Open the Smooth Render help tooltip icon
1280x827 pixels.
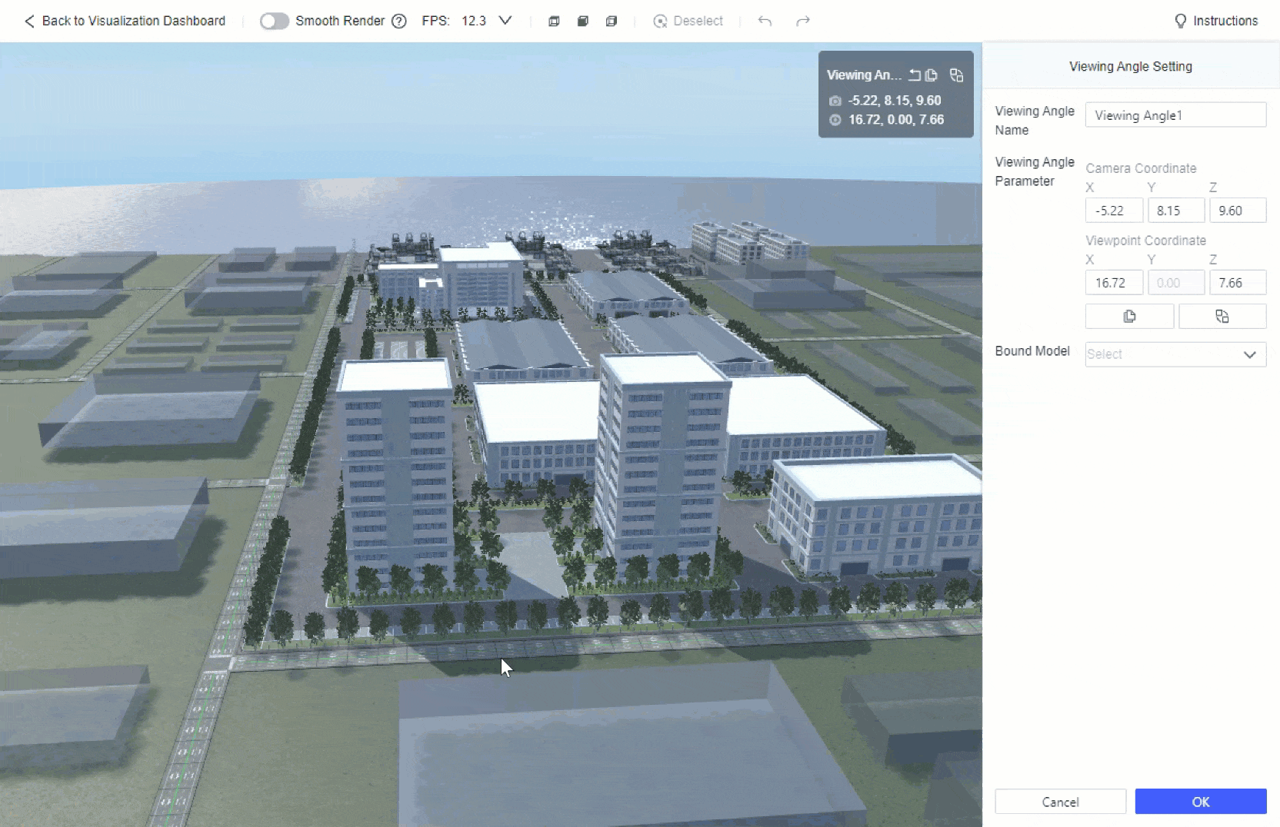[398, 22]
